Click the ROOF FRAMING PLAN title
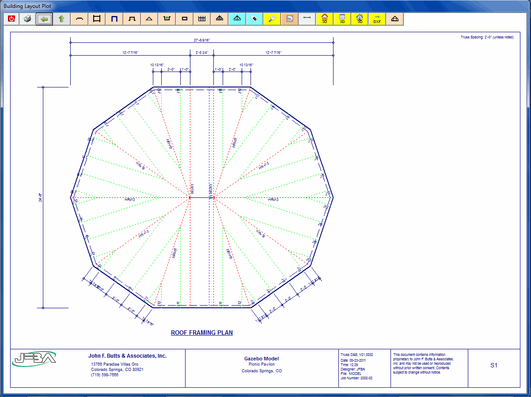The height and width of the screenshot is (397, 531). [202, 333]
